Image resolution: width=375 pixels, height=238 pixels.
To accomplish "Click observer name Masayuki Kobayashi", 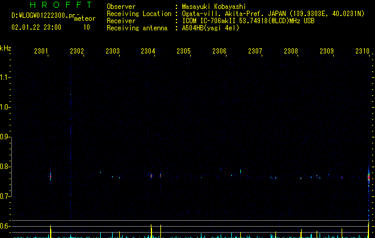I will click(x=214, y=7).
